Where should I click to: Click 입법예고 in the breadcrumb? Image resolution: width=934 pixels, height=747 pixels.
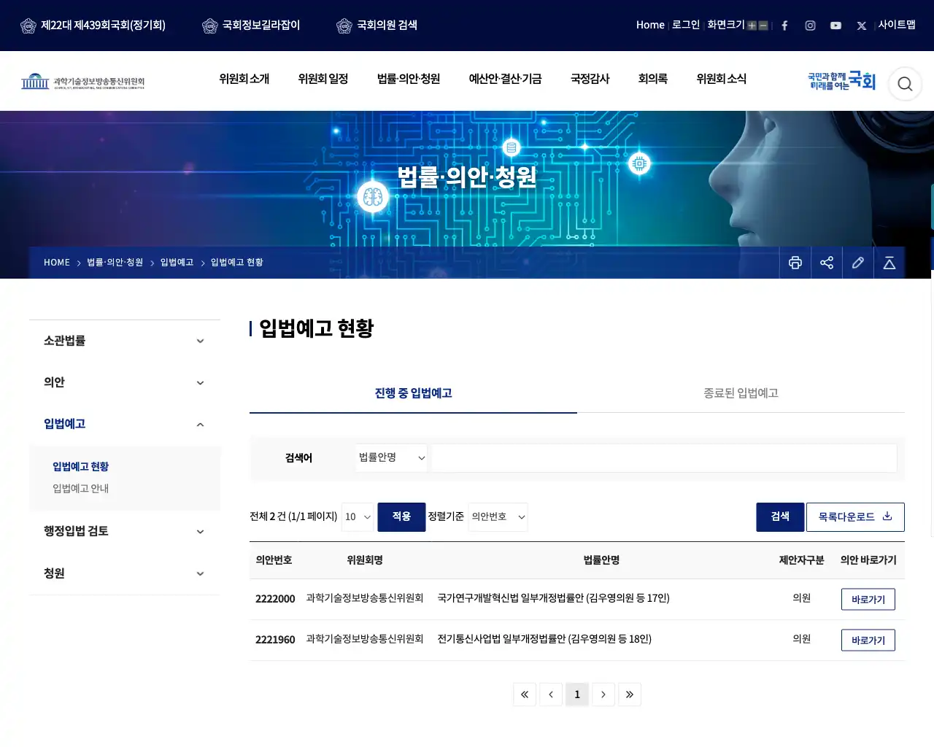(x=177, y=263)
